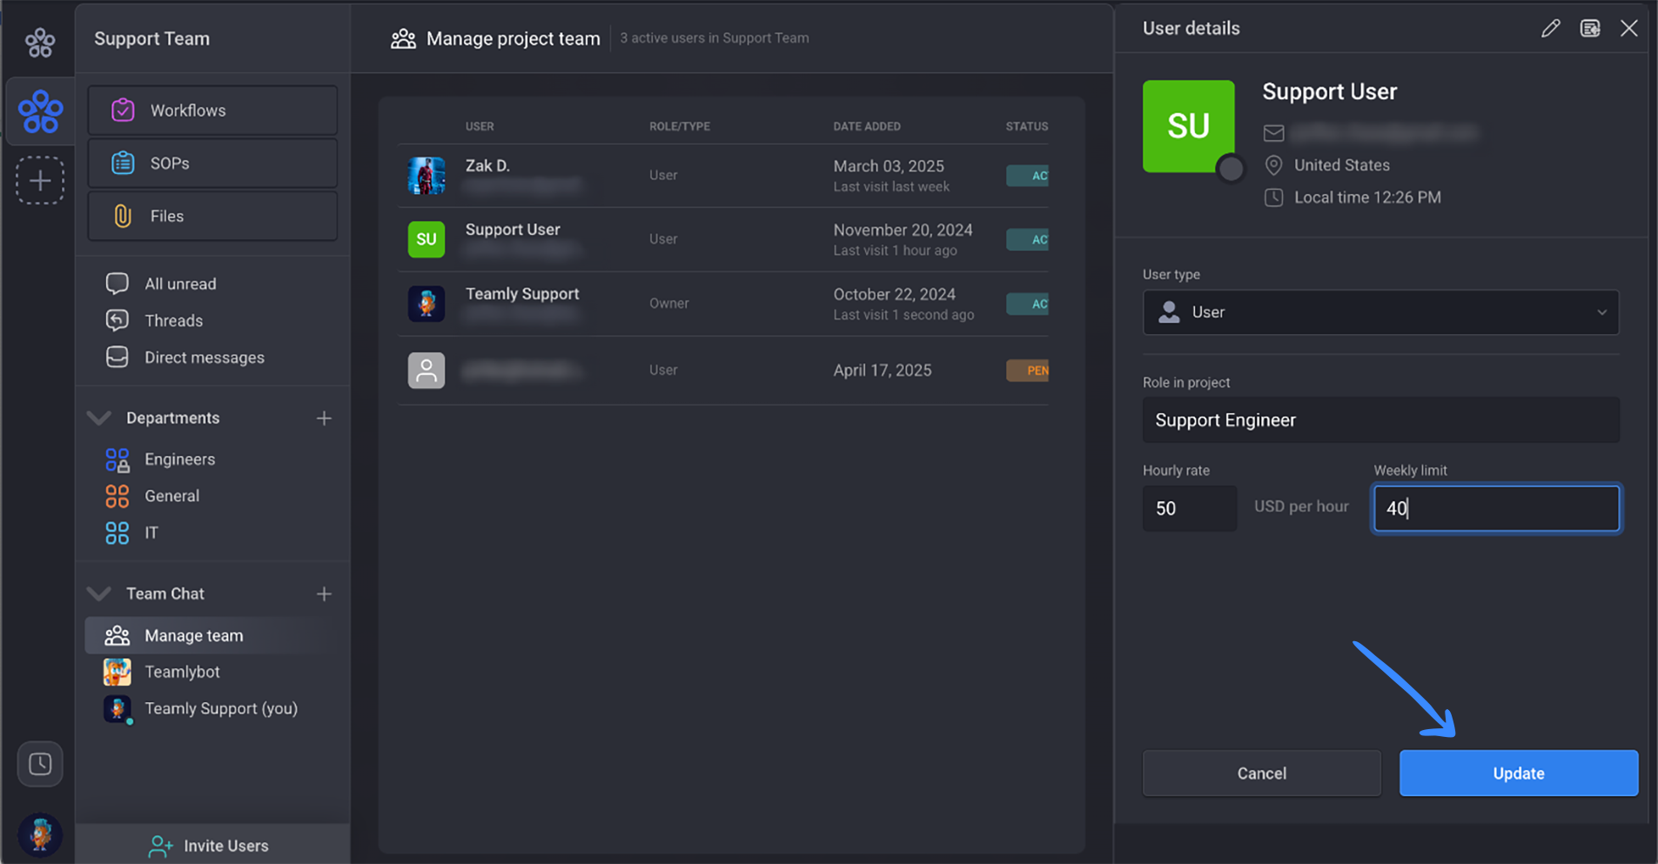Viewport: 1658px width, 864px height.
Task: Open the User type dropdown
Action: (1381, 312)
